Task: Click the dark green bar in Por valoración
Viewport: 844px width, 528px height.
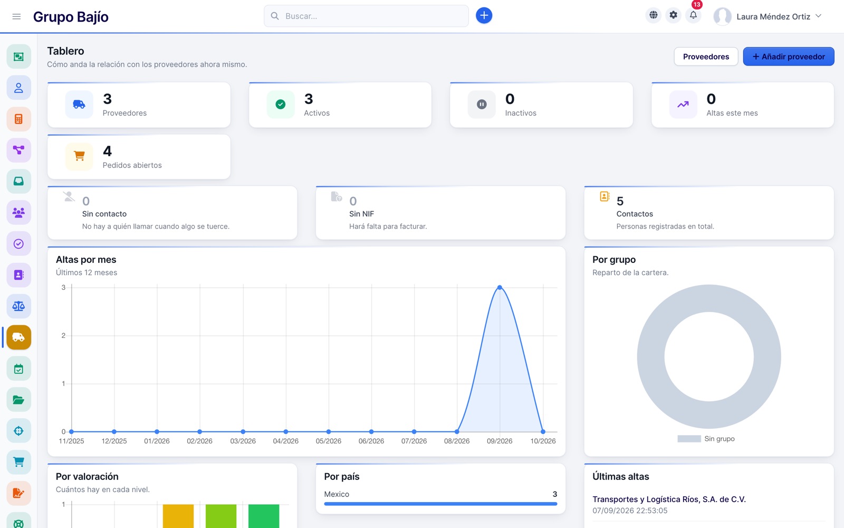Action: pyautogui.click(x=264, y=516)
